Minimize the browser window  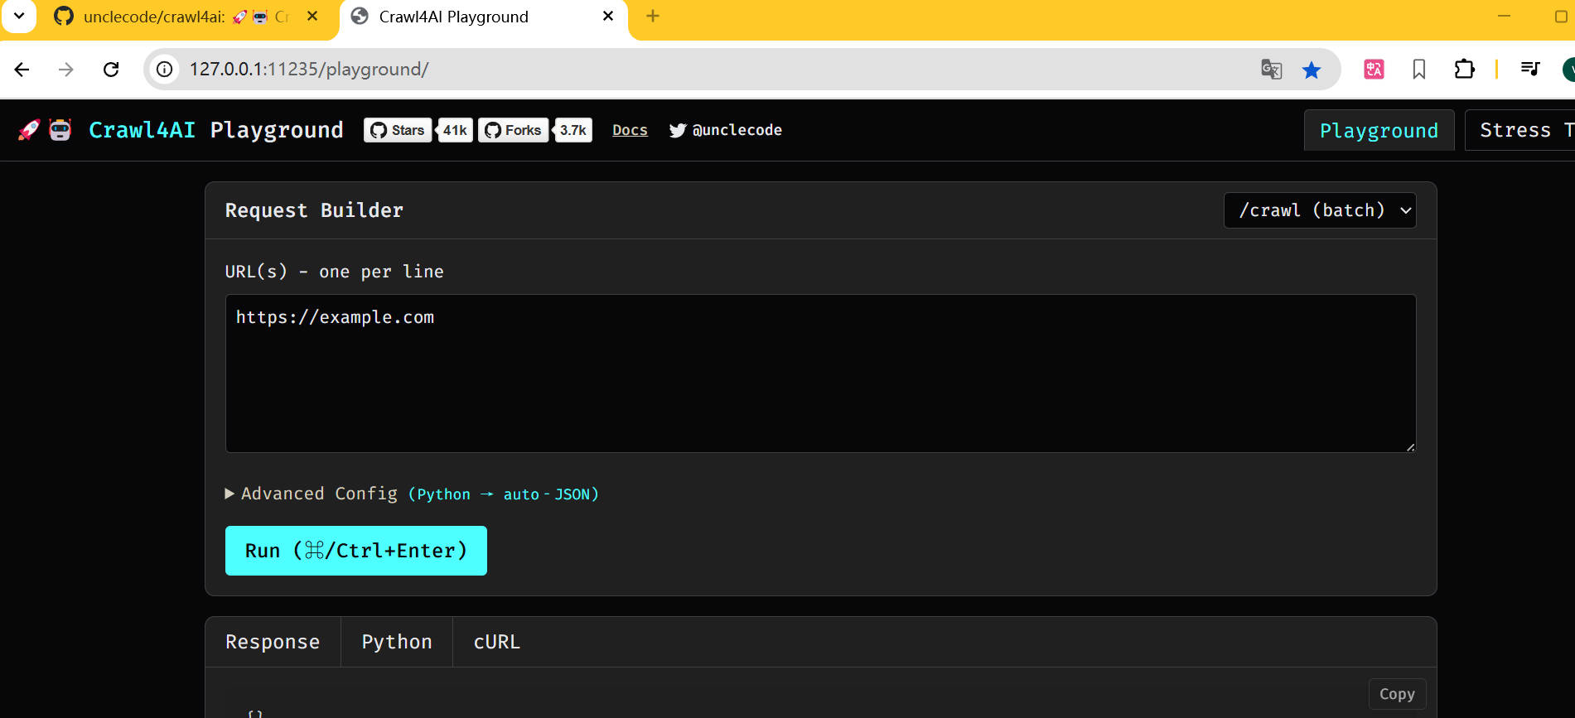(1505, 16)
